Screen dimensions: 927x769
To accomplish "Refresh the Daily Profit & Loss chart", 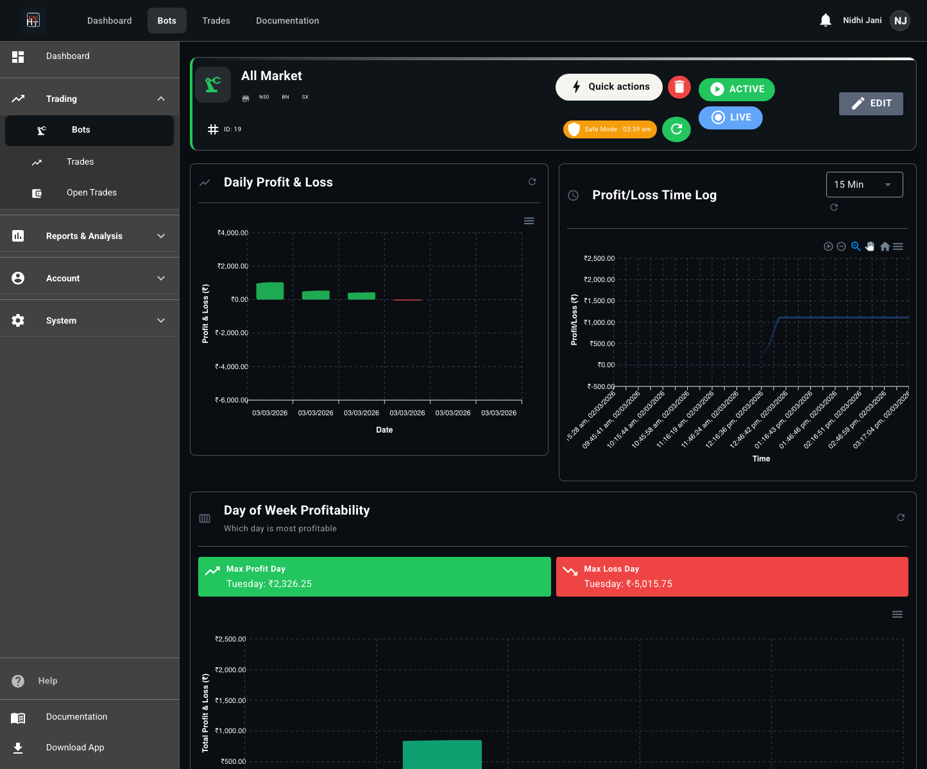I will point(532,182).
